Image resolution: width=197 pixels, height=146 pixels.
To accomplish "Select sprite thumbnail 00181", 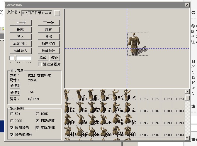I will click(82, 107).
